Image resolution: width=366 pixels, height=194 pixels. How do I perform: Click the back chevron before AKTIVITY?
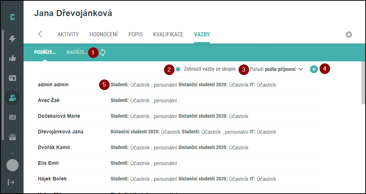(x=40, y=34)
